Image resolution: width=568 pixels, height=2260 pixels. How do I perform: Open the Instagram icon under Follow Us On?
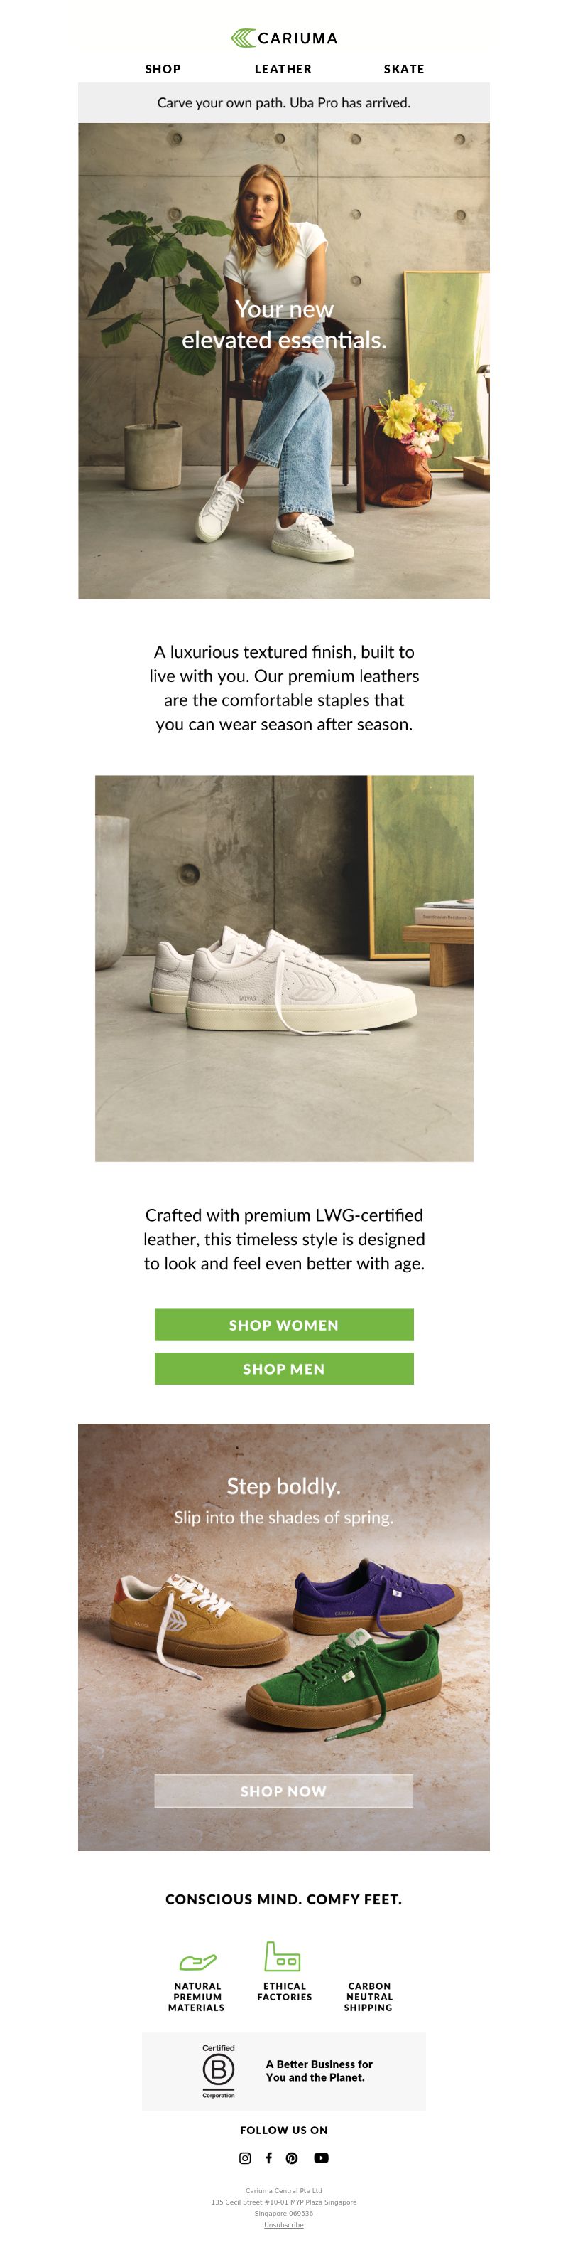246,2158
